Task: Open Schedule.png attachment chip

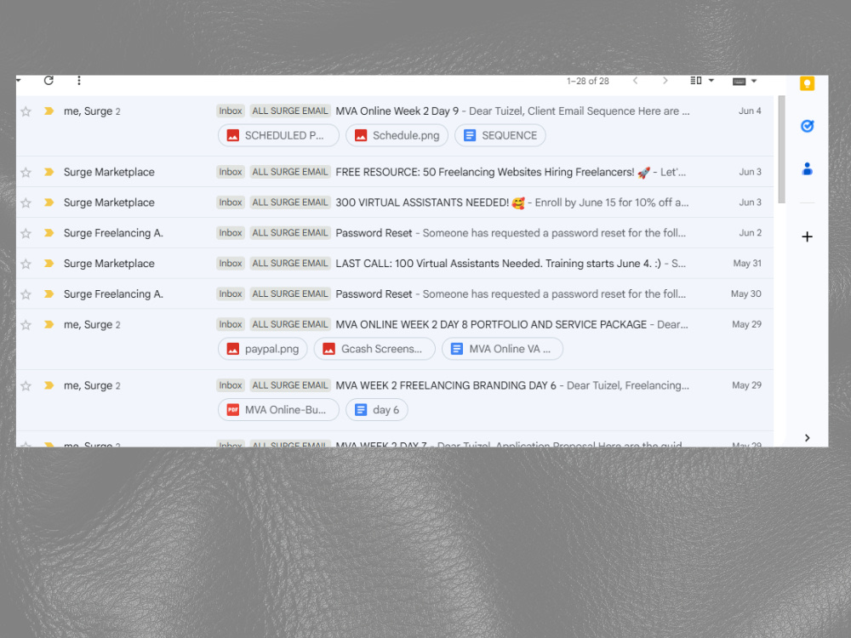Action: tap(397, 135)
